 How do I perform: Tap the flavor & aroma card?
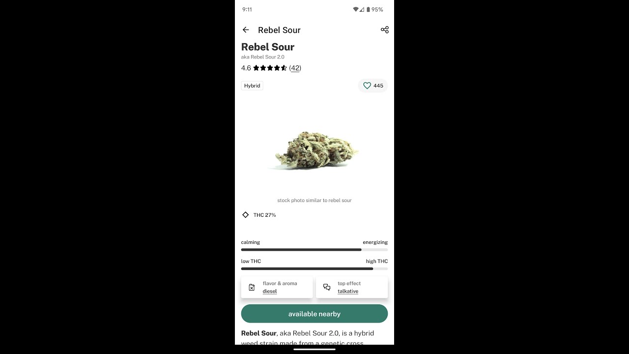pyautogui.click(x=277, y=287)
